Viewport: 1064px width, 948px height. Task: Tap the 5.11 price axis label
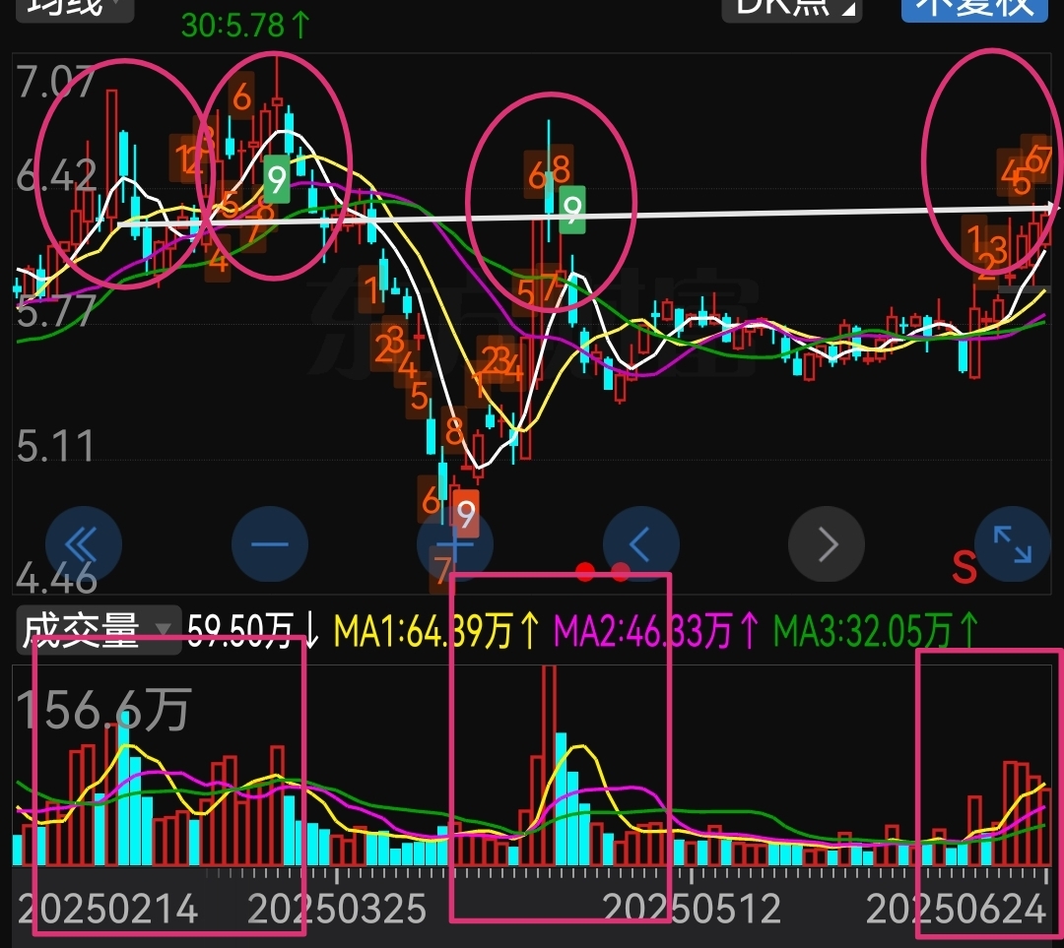(54, 446)
